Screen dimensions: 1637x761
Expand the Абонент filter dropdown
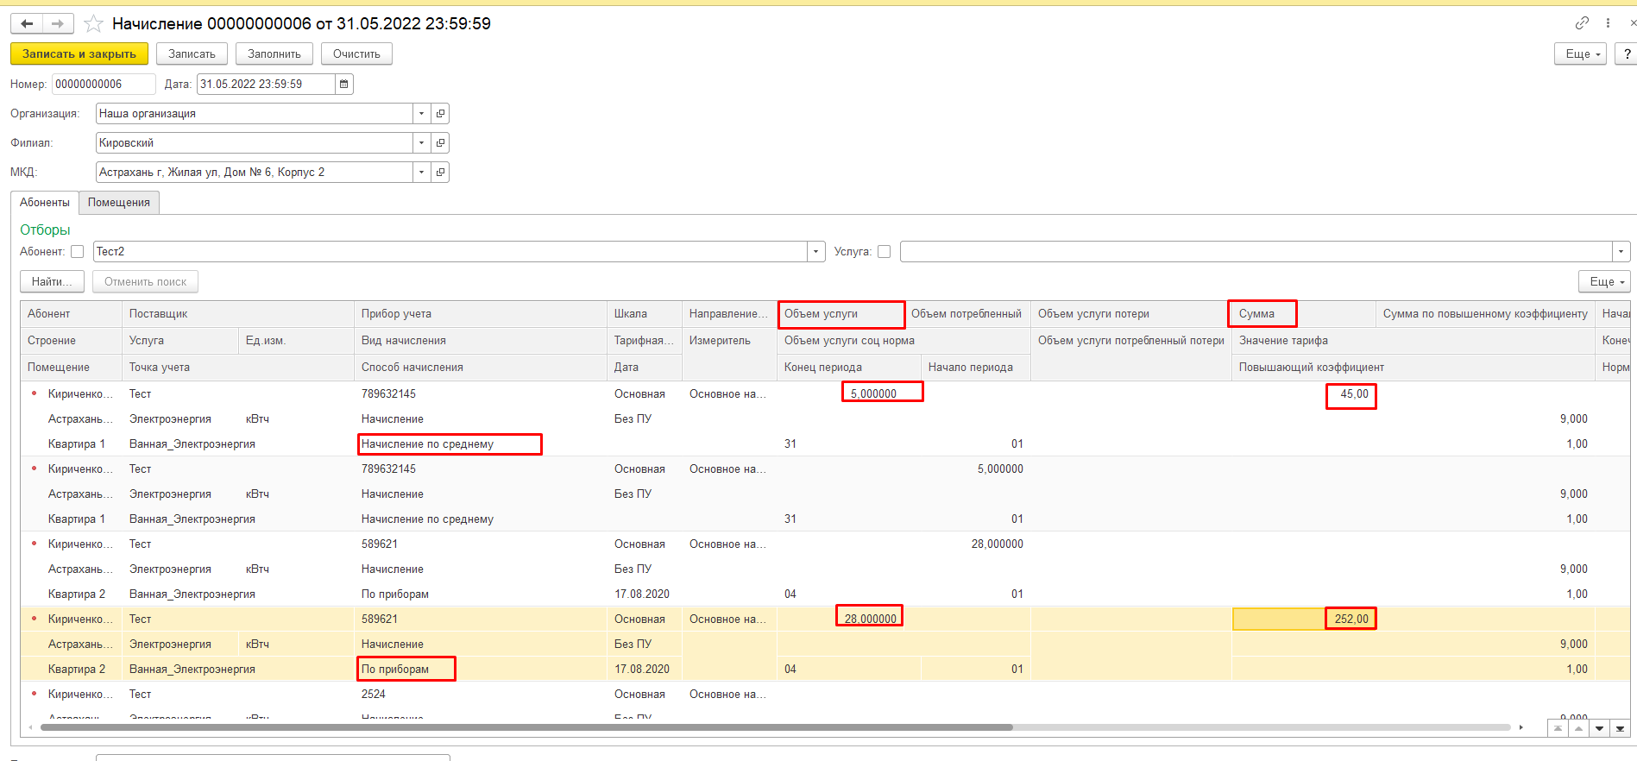pyautogui.click(x=815, y=252)
